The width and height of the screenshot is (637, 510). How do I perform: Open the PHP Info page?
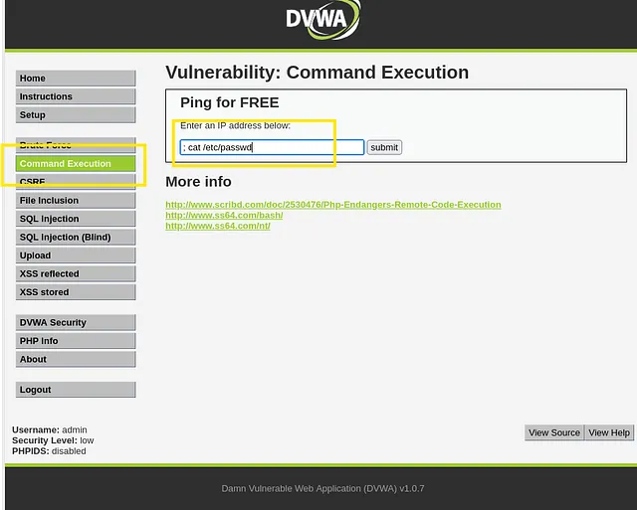click(76, 341)
